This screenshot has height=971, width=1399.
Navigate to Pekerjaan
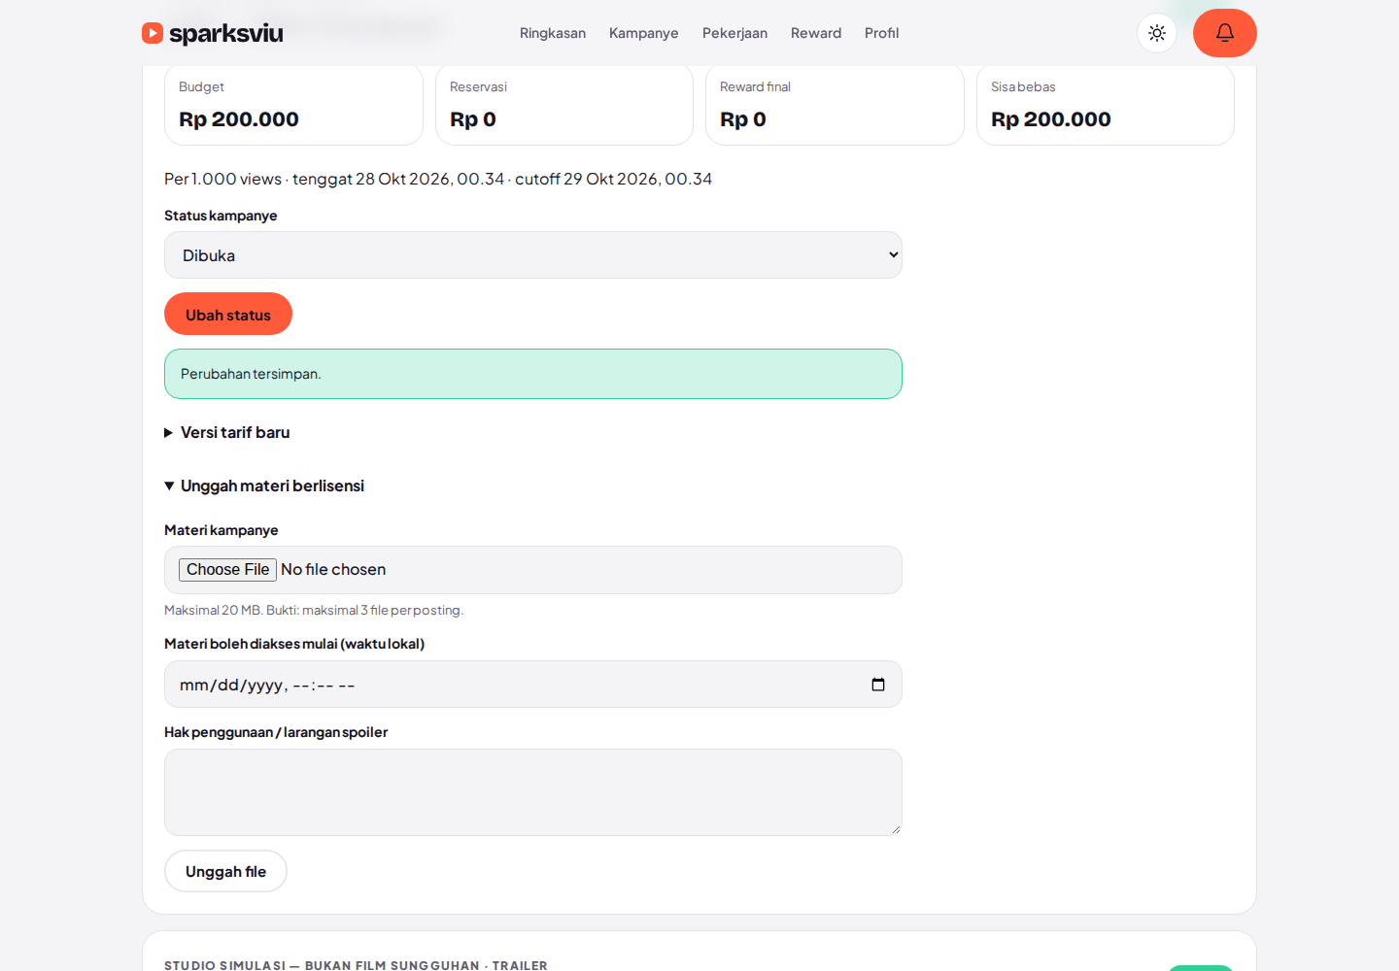click(x=734, y=33)
